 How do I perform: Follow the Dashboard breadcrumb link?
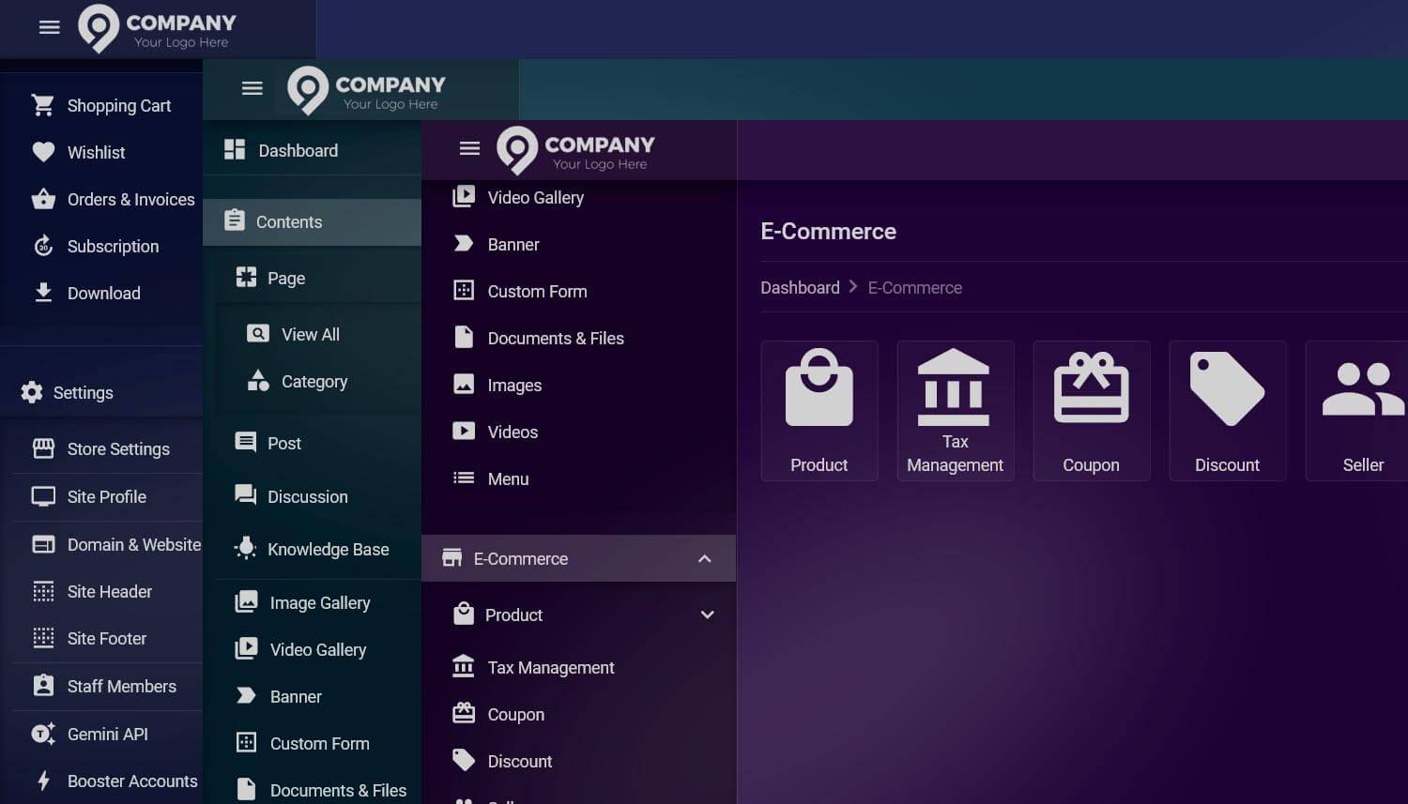[800, 287]
